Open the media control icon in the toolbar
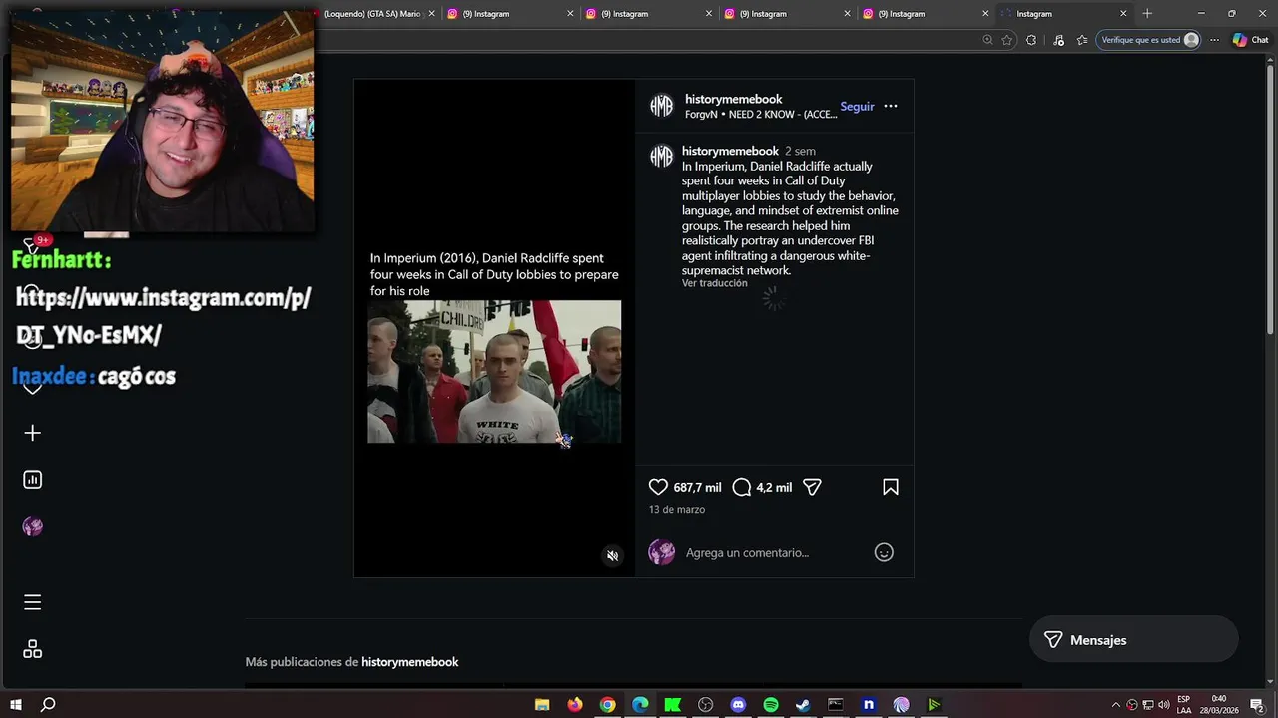Image resolution: width=1278 pixels, height=718 pixels. tap(1059, 40)
